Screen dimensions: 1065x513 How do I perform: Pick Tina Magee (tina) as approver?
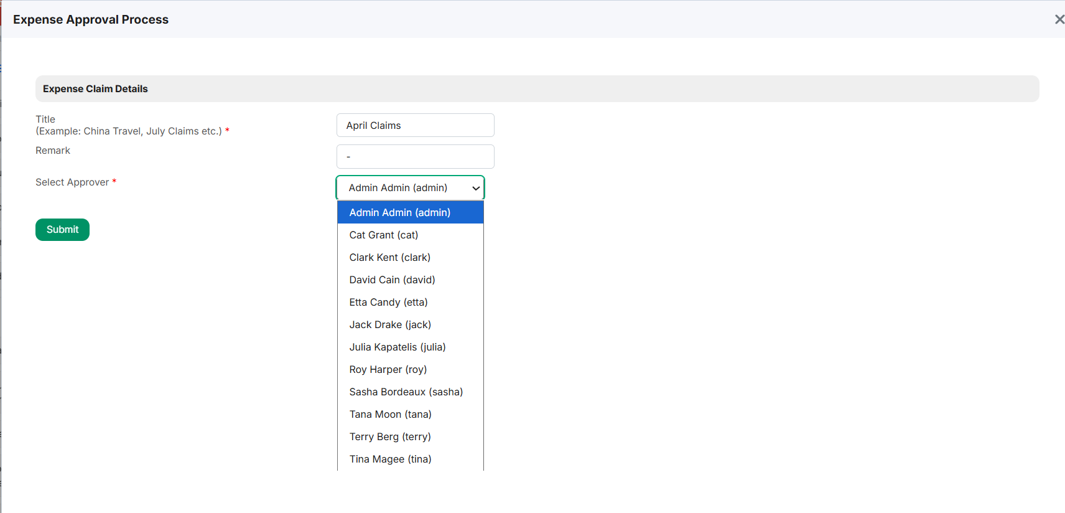point(411,459)
